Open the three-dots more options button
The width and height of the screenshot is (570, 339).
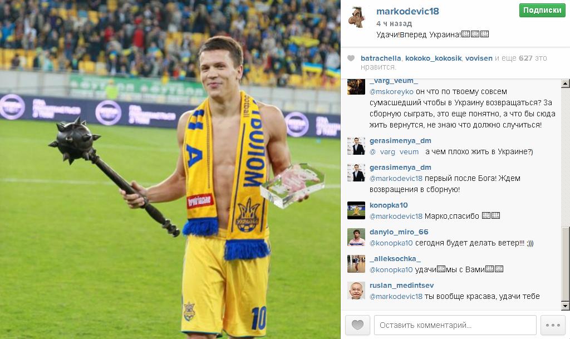pos(553,325)
